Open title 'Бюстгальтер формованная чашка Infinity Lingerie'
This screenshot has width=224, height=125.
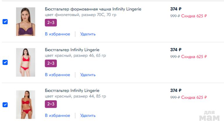click(93, 9)
